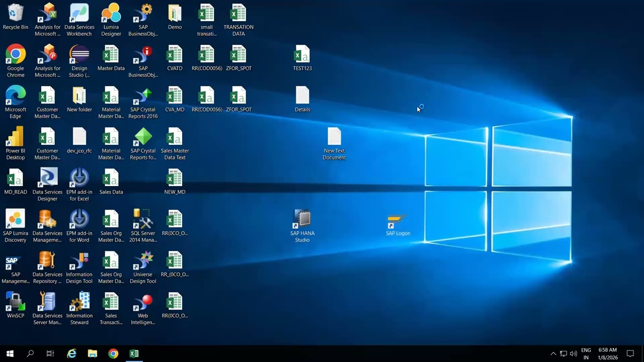This screenshot has width=644, height=362.
Task: Select the WinSCP desktop shortcut
Action: (16, 306)
